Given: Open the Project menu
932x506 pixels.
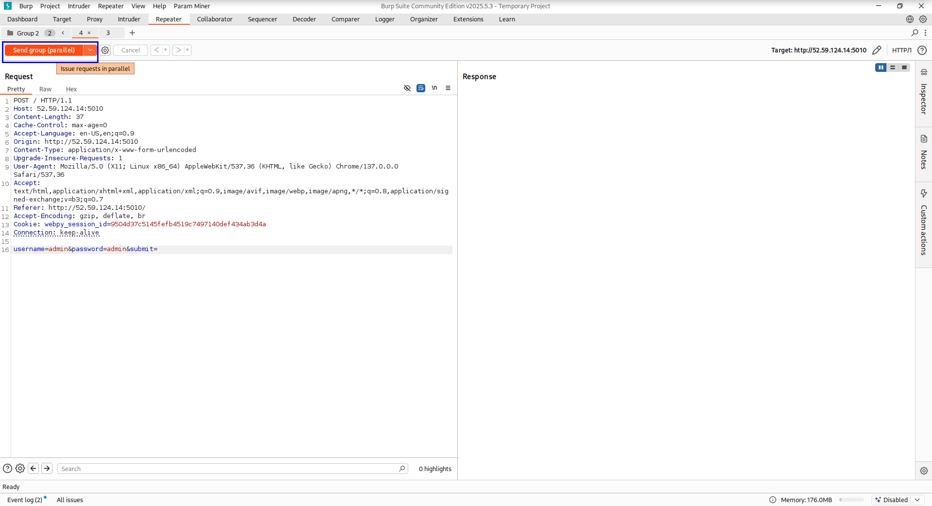Looking at the screenshot, I should click(x=50, y=6).
